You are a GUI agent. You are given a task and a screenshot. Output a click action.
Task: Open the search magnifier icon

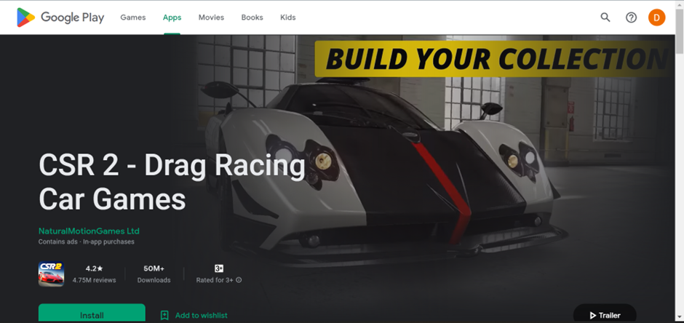tap(605, 17)
